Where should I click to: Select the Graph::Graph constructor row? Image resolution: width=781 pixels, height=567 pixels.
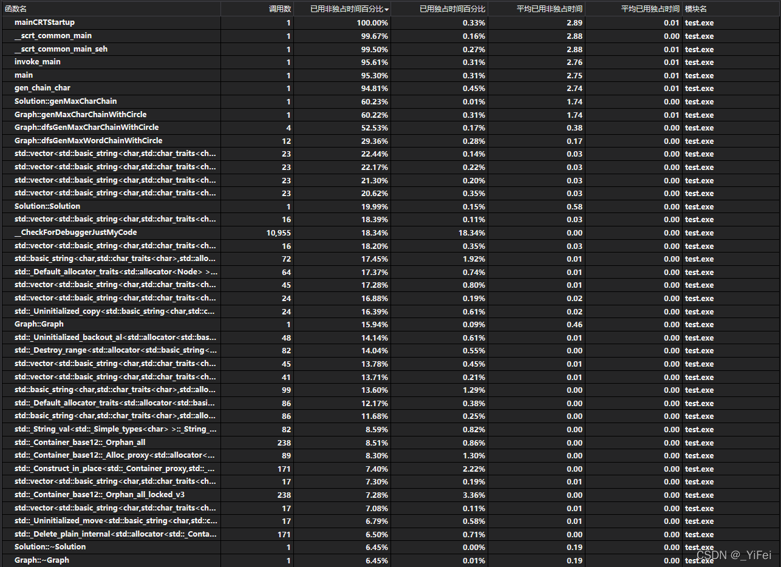coord(390,324)
